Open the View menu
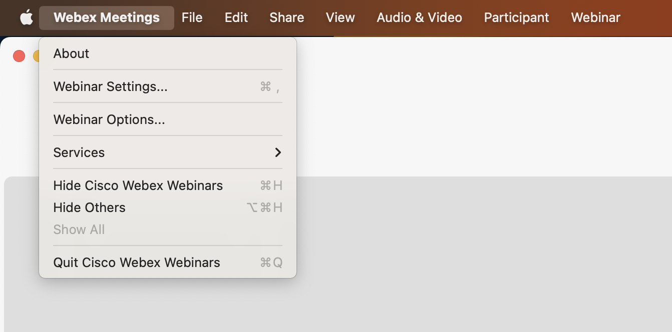Viewport: 672px width, 332px height. point(341,17)
